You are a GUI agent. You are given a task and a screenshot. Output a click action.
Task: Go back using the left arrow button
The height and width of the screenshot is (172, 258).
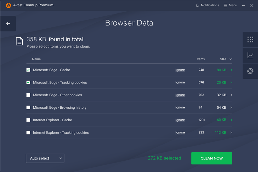(8, 24)
